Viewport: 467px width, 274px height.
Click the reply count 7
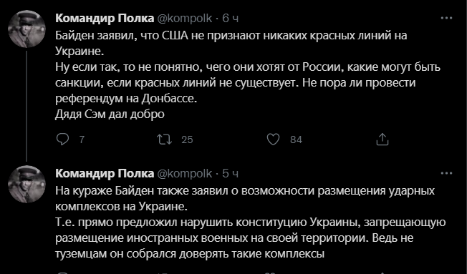coord(82,140)
